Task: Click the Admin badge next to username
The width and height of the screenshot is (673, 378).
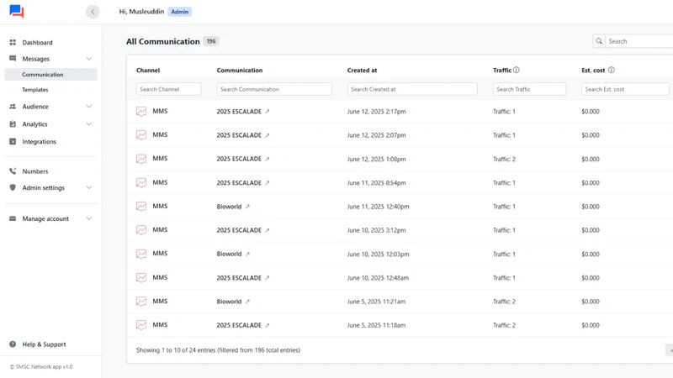Action: point(180,12)
